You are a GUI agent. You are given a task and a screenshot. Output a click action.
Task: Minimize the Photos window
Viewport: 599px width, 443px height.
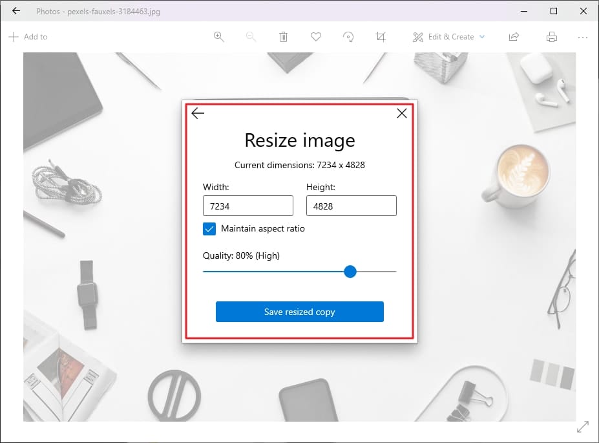pyautogui.click(x=524, y=11)
